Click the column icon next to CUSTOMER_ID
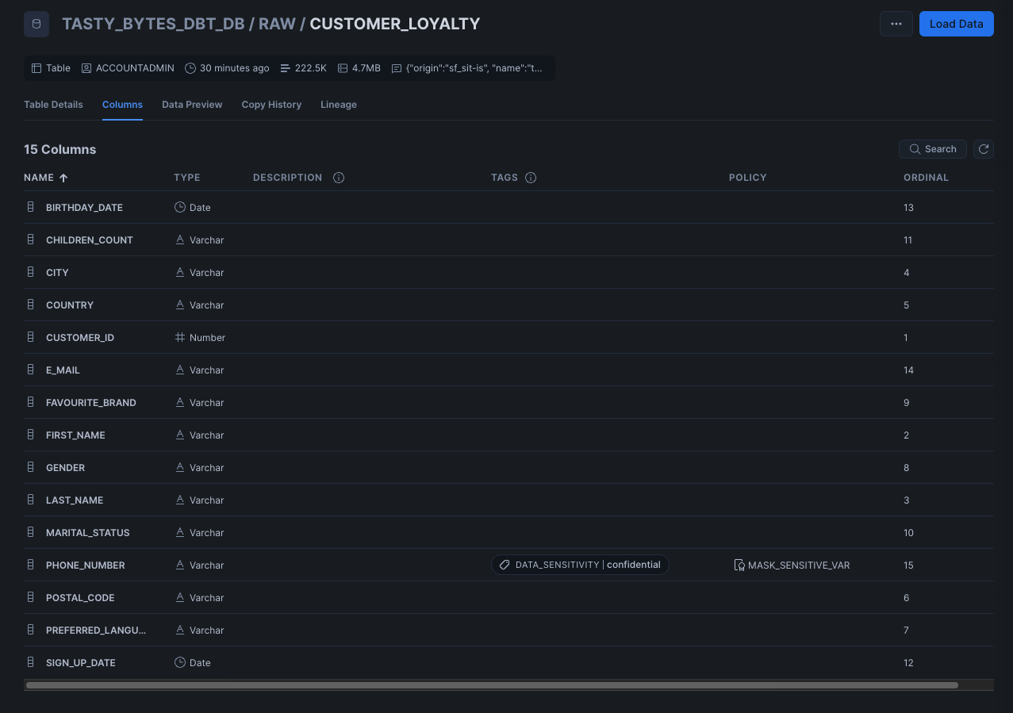Image resolution: width=1013 pixels, height=713 pixels. pyautogui.click(x=31, y=338)
